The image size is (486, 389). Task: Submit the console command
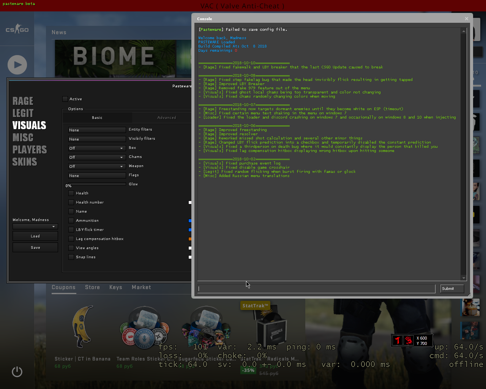point(452,289)
